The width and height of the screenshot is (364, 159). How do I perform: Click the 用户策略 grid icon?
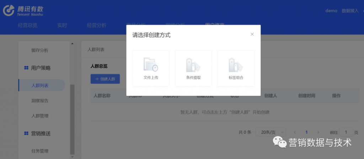pos(26,68)
